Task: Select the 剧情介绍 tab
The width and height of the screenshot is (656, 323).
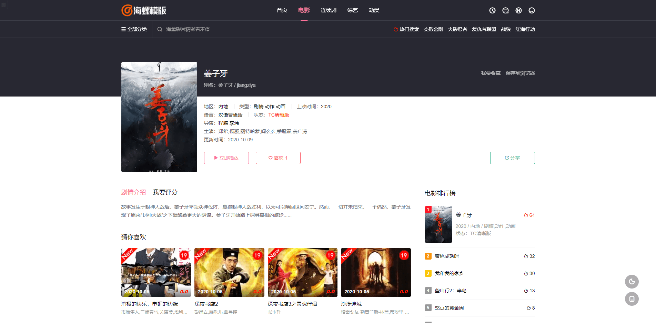Action: (133, 192)
